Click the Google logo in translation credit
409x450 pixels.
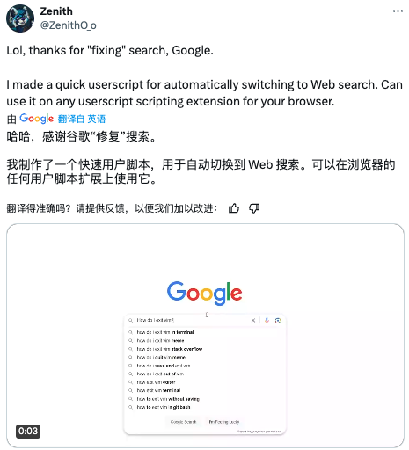point(36,119)
